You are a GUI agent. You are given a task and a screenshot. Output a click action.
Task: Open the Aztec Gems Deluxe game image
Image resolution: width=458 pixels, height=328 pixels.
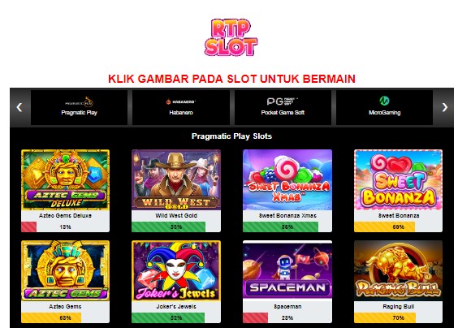point(66,180)
